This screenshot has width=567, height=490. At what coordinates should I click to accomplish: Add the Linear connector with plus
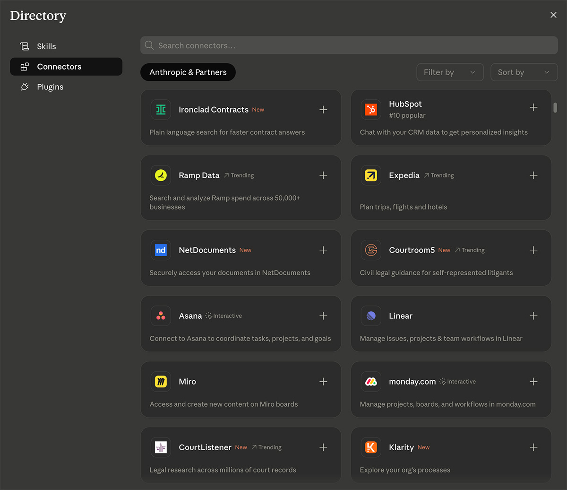point(533,315)
